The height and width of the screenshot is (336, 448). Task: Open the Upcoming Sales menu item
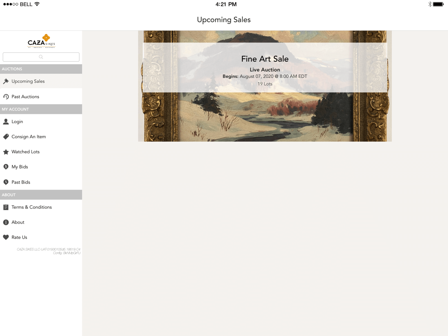pyautogui.click(x=41, y=82)
